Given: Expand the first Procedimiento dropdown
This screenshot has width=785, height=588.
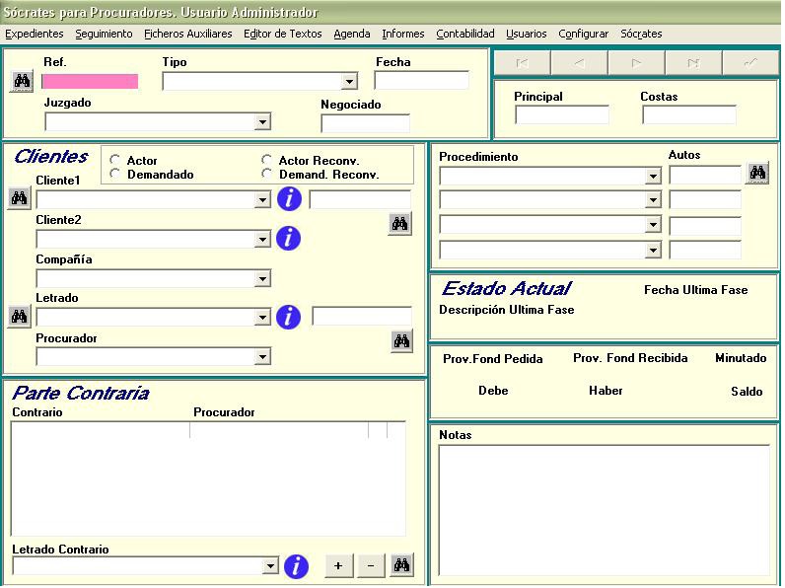Looking at the screenshot, I should [653, 176].
